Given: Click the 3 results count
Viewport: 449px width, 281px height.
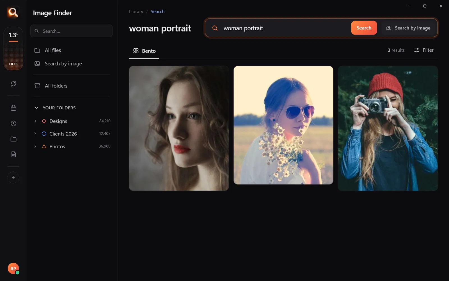Looking at the screenshot, I should (396, 50).
